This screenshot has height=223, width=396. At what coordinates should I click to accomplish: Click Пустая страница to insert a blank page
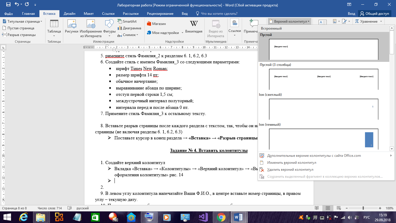(19, 28)
